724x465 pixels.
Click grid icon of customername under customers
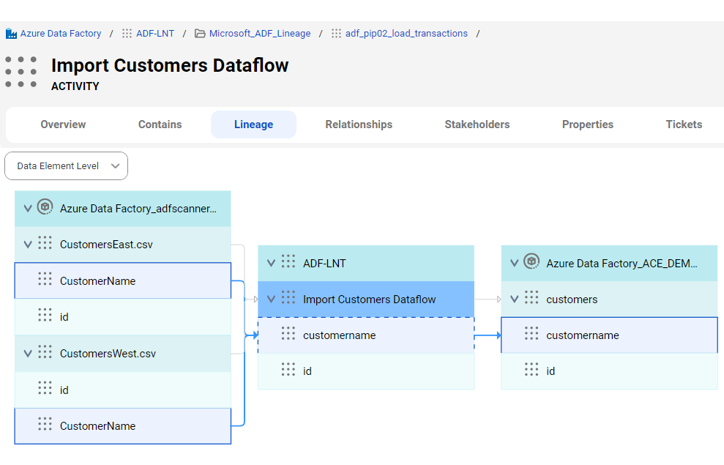pos(531,333)
